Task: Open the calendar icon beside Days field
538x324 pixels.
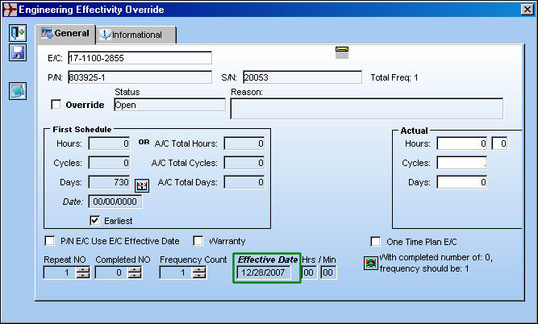Action: pos(142,185)
